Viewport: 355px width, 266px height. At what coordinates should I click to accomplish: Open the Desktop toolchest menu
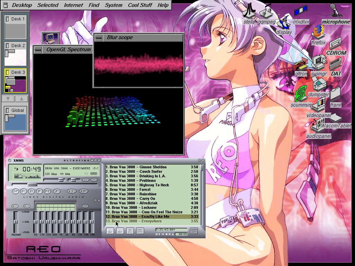click(x=22, y=5)
